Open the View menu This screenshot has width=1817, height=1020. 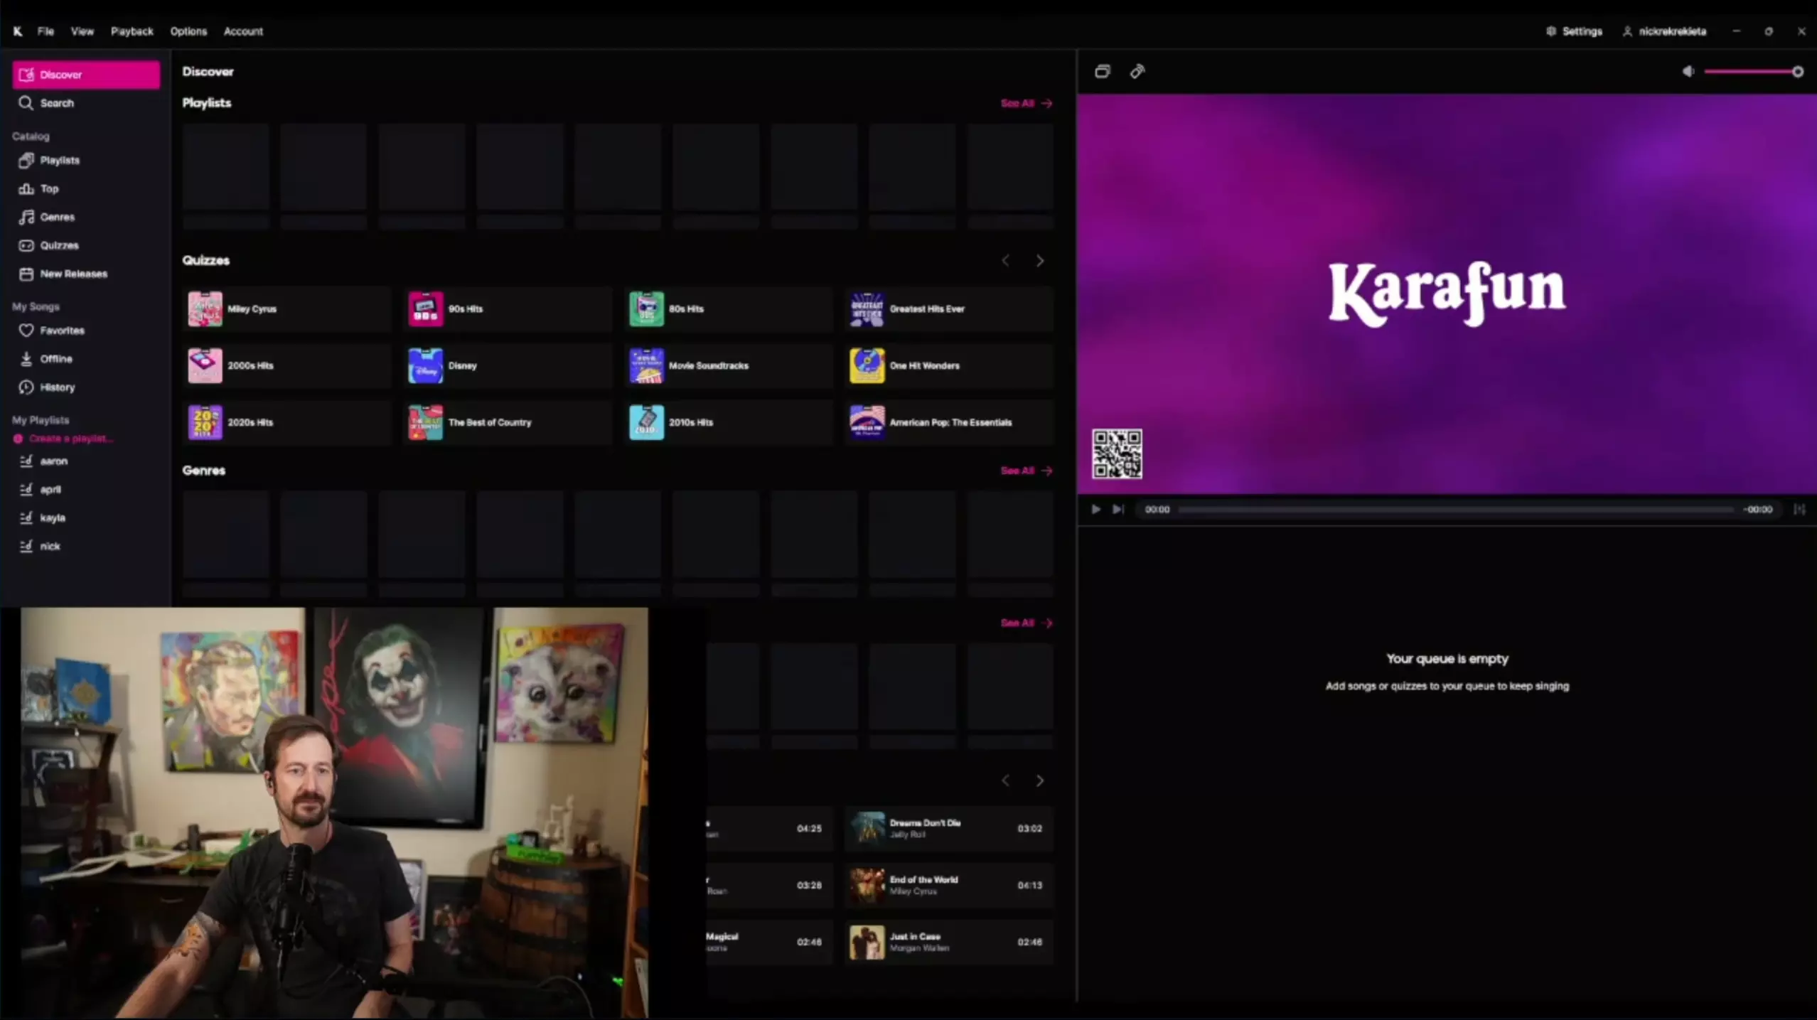[x=82, y=31]
